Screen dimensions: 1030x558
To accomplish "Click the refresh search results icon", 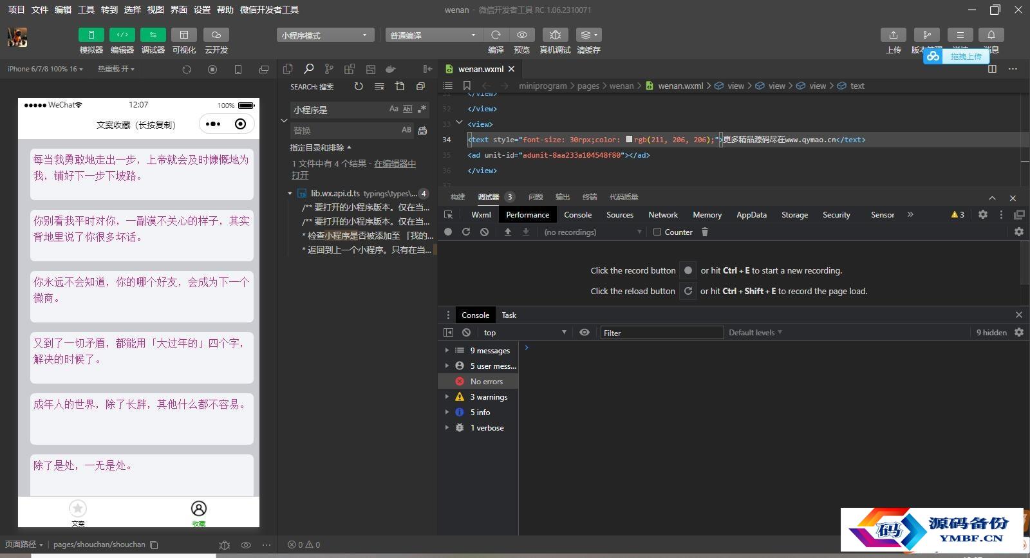I will click(359, 86).
